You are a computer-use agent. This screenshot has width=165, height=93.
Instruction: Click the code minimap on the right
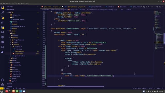coord(159,30)
